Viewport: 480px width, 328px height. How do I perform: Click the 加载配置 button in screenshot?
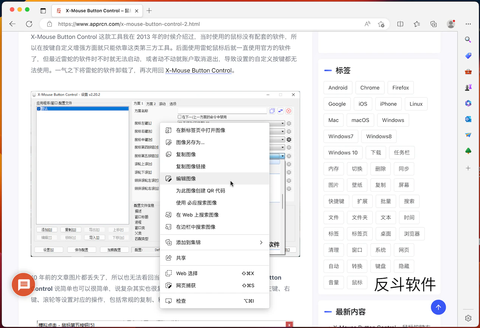[114, 250]
